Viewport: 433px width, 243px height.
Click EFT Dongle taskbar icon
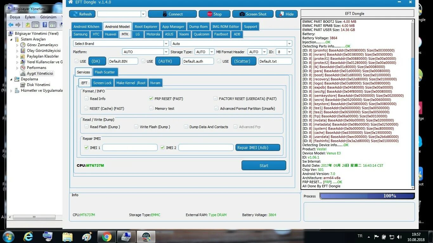(x=146, y=237)
